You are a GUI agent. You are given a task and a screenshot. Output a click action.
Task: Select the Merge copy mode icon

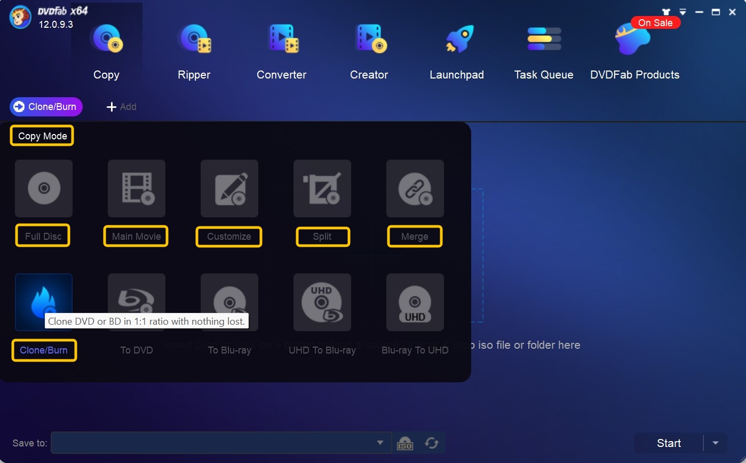[x=415, y=189]
